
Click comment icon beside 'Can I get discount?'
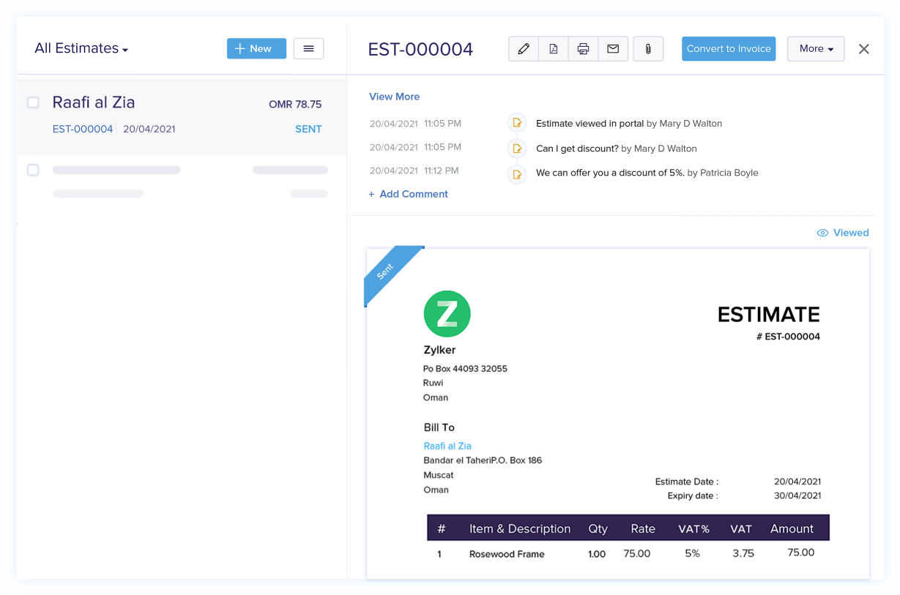517,149
